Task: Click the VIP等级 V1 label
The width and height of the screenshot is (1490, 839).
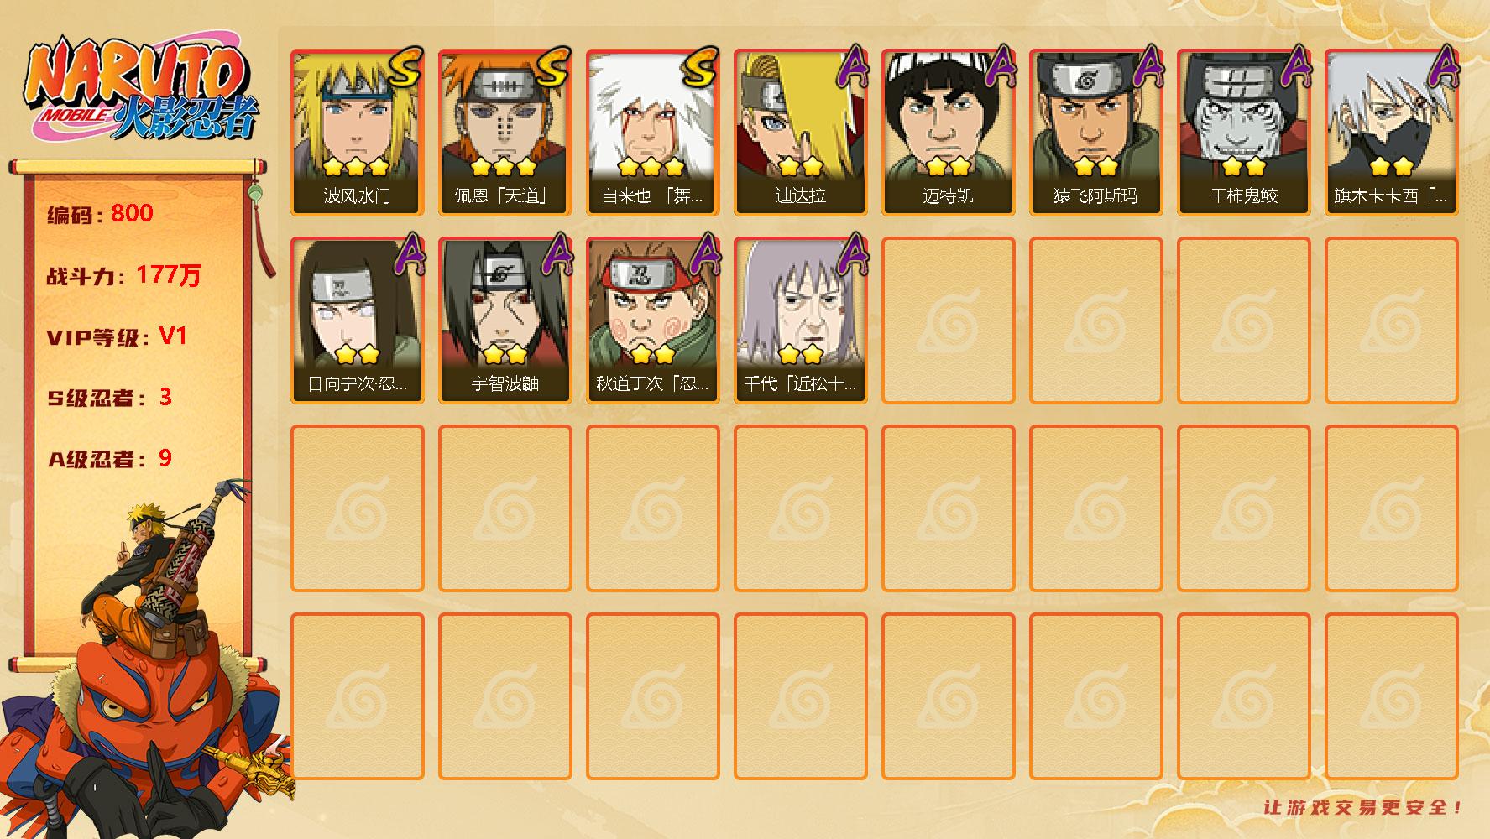Action: click(117, 336)
